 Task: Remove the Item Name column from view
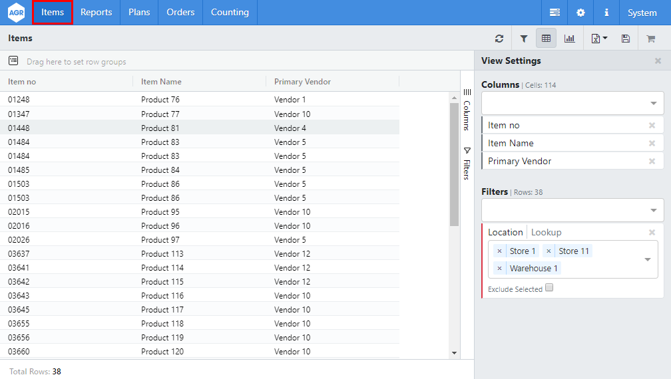652,144
